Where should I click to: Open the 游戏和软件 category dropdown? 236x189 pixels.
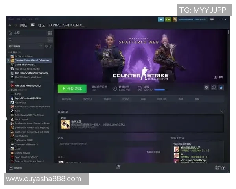tap(25, 46)
